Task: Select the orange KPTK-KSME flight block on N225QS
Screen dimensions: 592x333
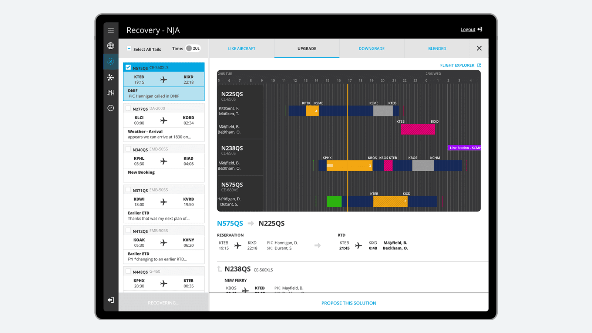Action: [312, 111]
